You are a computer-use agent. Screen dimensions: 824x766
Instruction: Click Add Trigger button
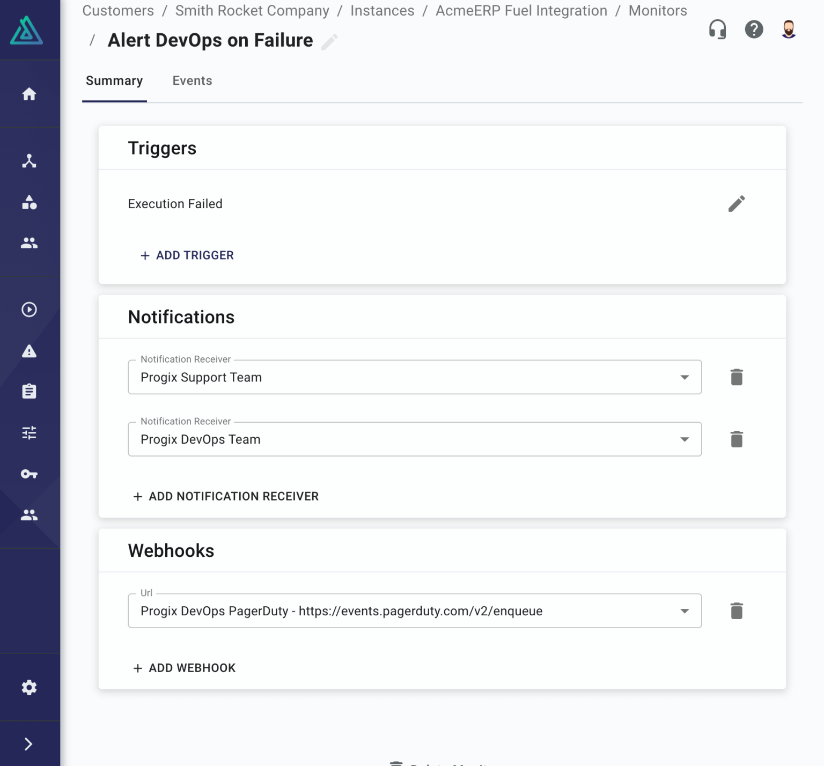(187, 255)
